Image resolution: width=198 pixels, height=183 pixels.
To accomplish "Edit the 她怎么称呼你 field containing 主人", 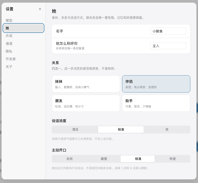I will pyautogui.click(x=168, y=46).
